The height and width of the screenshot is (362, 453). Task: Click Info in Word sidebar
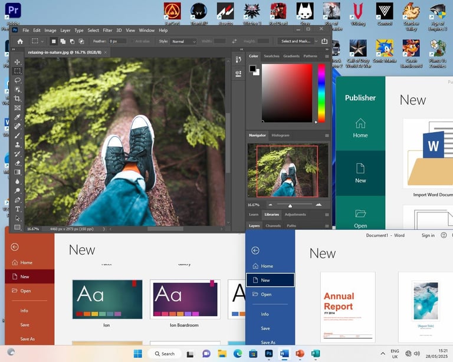point(265,314)
